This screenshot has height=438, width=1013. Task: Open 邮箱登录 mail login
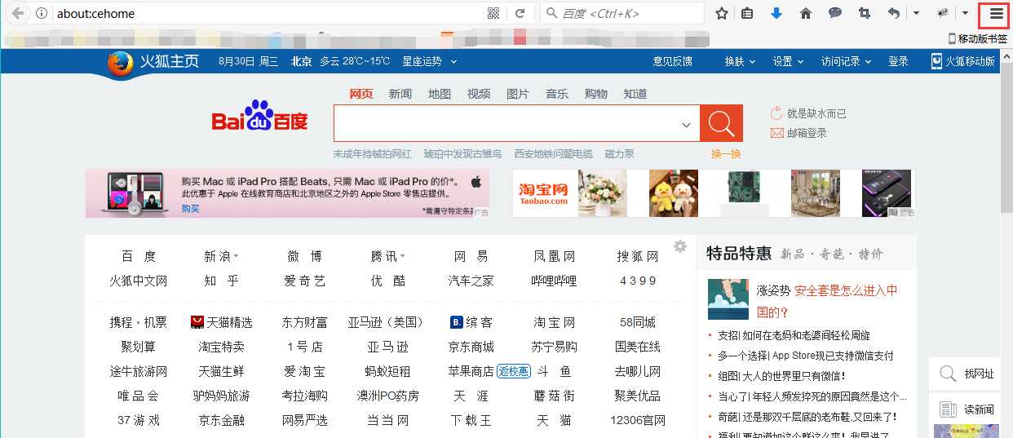pyautogui.click(x=807, y=133)
